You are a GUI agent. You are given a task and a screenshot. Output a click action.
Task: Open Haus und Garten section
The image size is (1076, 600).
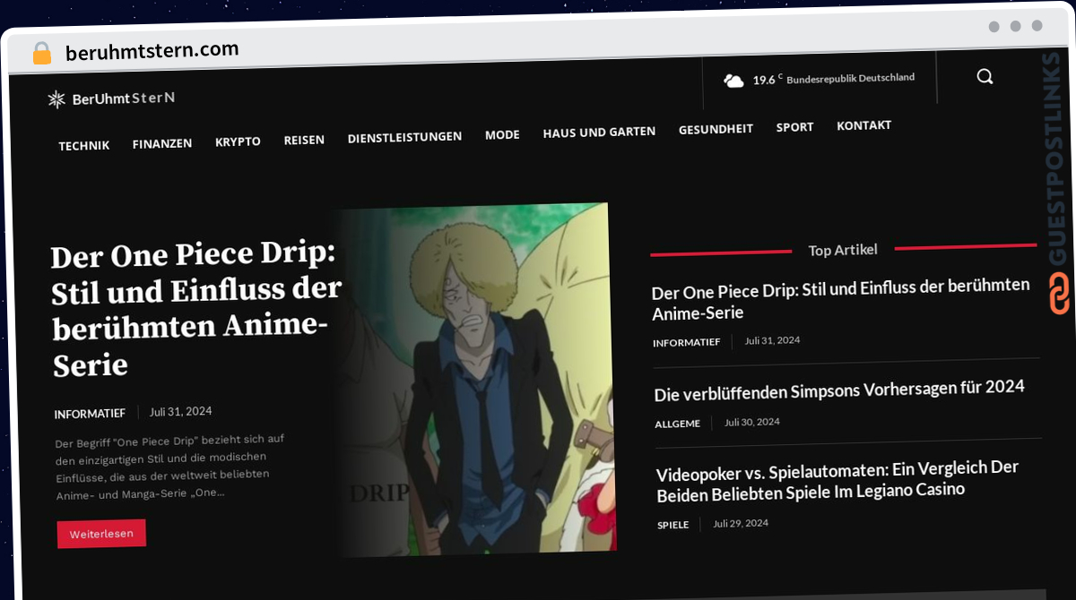pos(599,132)
